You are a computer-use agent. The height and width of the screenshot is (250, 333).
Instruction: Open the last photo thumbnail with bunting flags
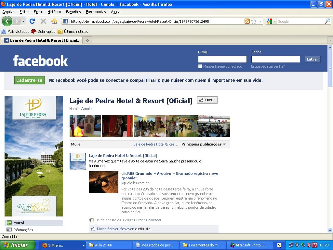point(214,126)
